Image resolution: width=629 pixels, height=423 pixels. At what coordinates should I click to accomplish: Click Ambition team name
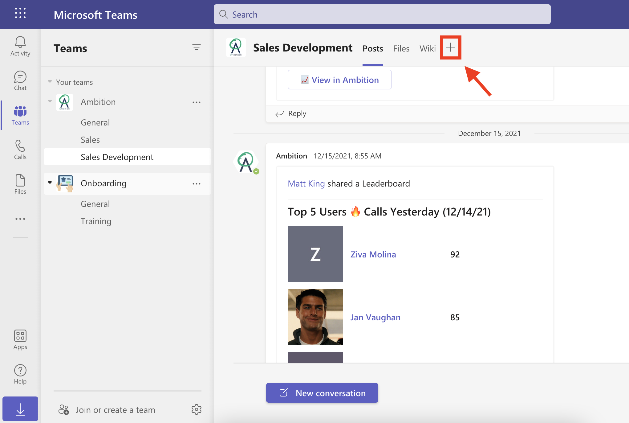[x=98, y=102]
